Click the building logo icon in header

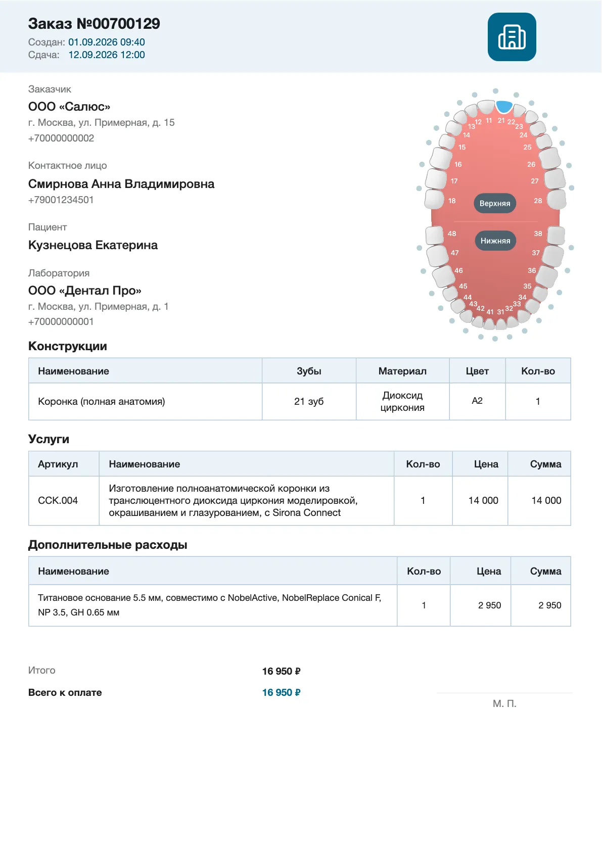512,37
